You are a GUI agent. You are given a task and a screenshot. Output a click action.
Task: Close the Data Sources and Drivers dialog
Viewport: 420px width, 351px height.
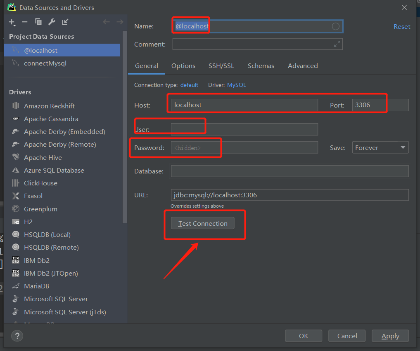[404, 7]
